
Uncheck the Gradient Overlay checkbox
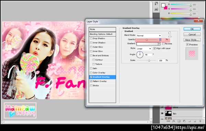pyautogui.click(x=91, y=77)
